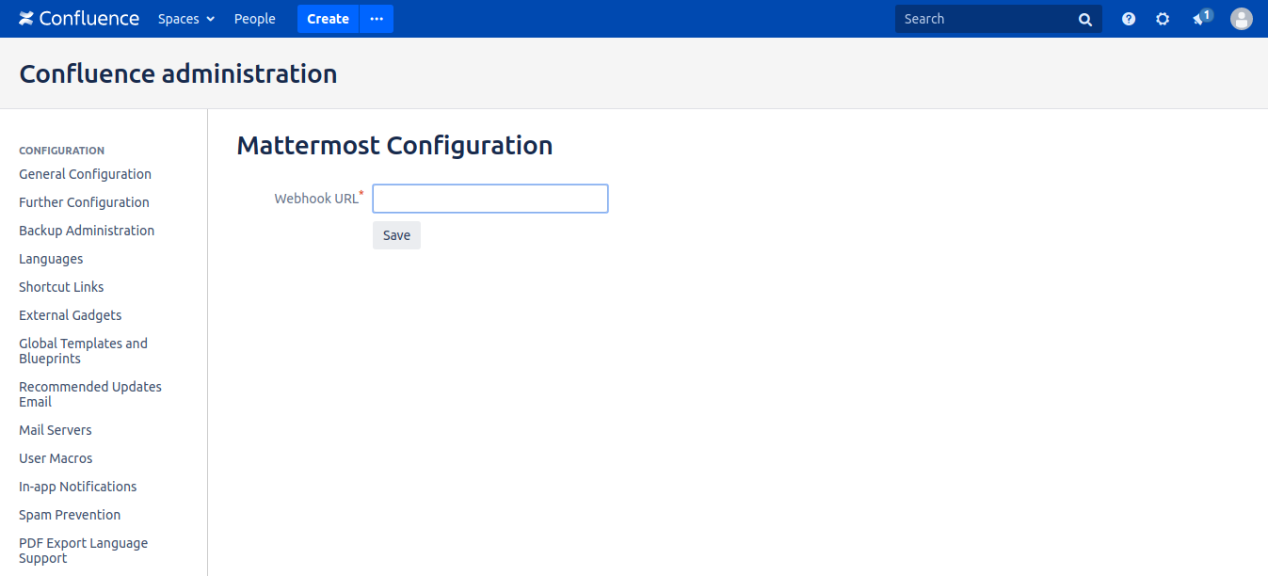This screenshot has width=1268, height=576.
Task: Open External Gadgets link
Action: [x=71, y=315]
